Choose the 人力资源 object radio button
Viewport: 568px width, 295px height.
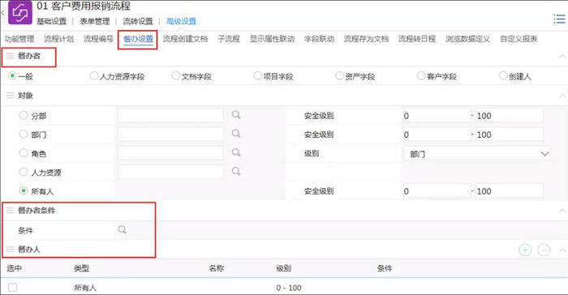(x=24, y=172)
